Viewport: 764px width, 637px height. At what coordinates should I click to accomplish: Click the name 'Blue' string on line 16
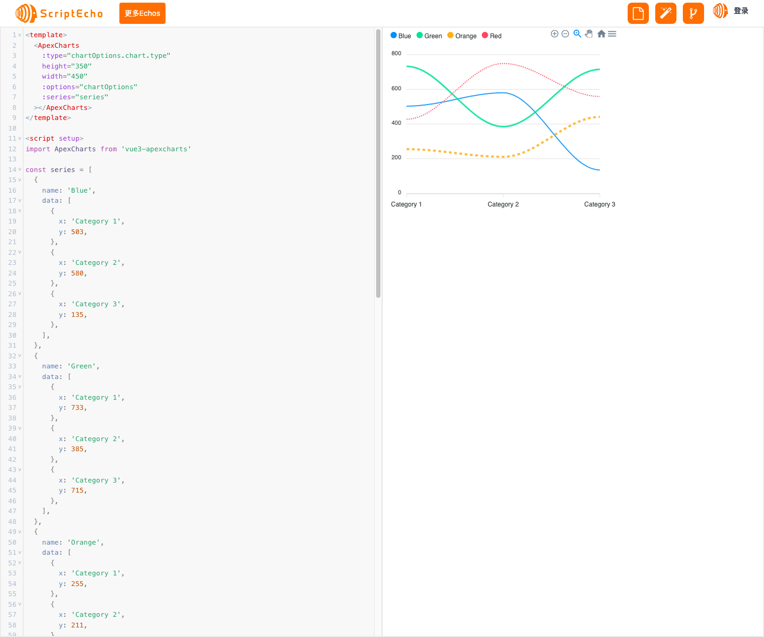pyautogui.click(x=80, y=191)
